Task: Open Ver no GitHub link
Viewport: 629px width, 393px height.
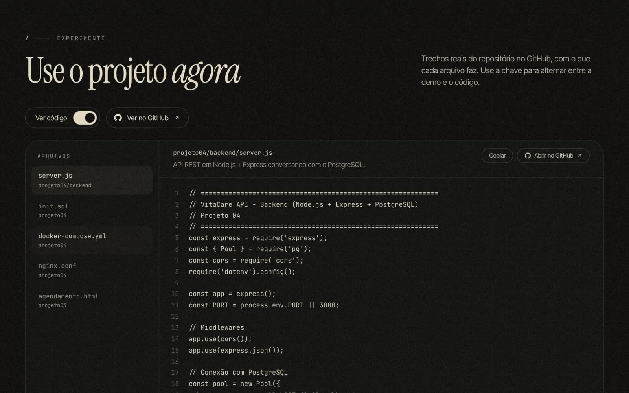Action: pos(147,118)
